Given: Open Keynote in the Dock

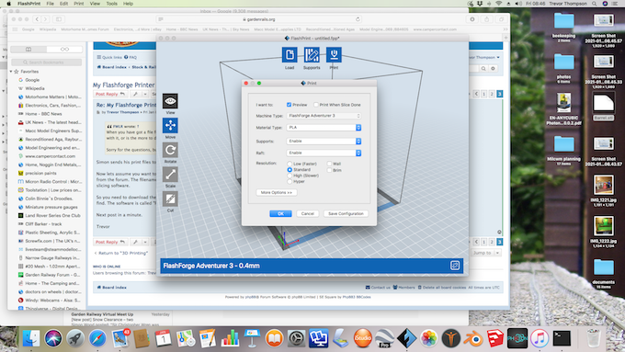Looking at the screenshot, I should click(252, 338).
